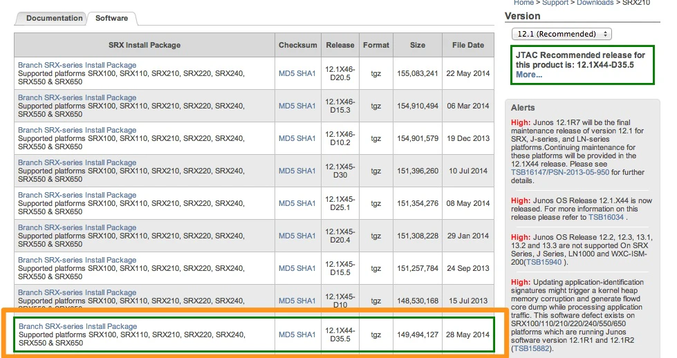Viewport: 677px width, 358px height.
Task: Switch to the Documentation tab
Action: [54, 18]
